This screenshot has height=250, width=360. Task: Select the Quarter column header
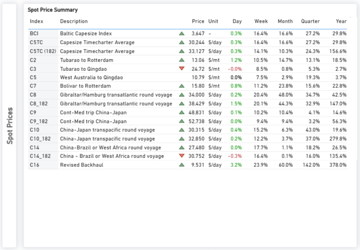(x=310, y=21)
